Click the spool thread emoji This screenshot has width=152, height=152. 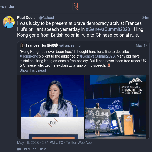point(109,65)
